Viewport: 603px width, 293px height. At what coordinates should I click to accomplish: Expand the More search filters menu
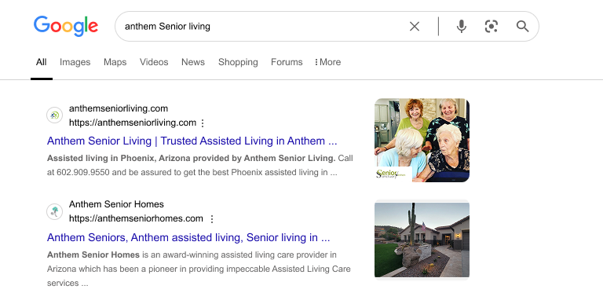click(x=327, y=62)
